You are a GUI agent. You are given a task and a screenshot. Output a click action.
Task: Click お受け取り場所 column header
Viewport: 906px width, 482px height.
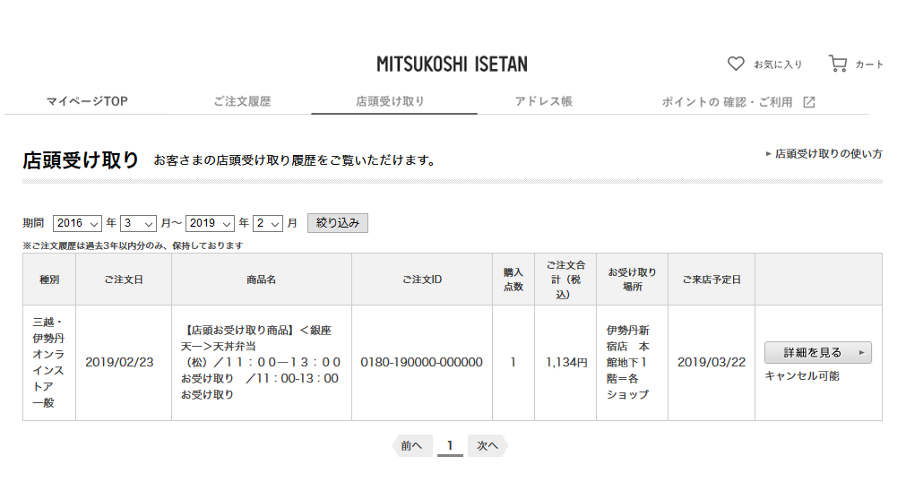tap(632, 280)
